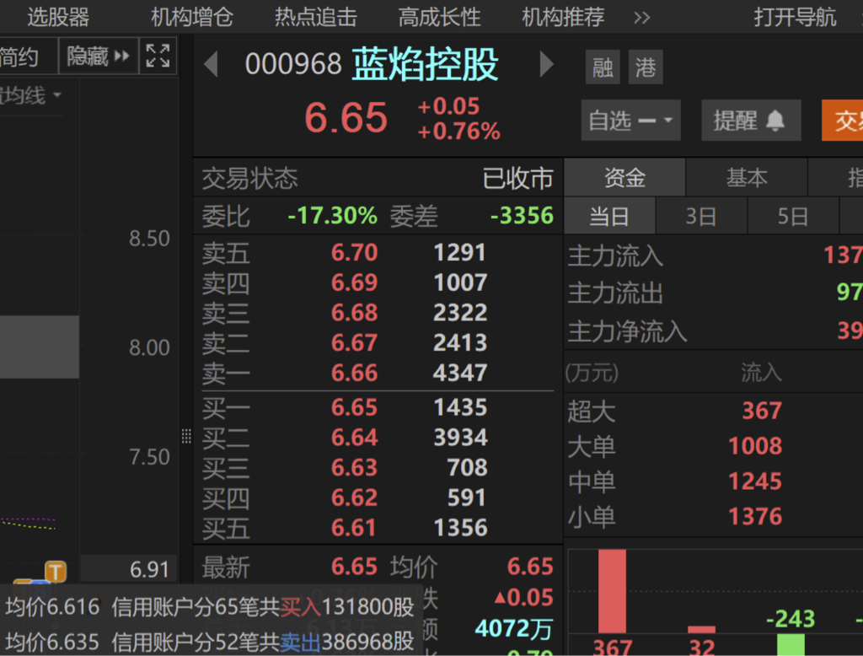Image resolution: width=863 pixels, height=656 pixels.
Task: Switch to 简约 simple view
Action: point(22,56)
